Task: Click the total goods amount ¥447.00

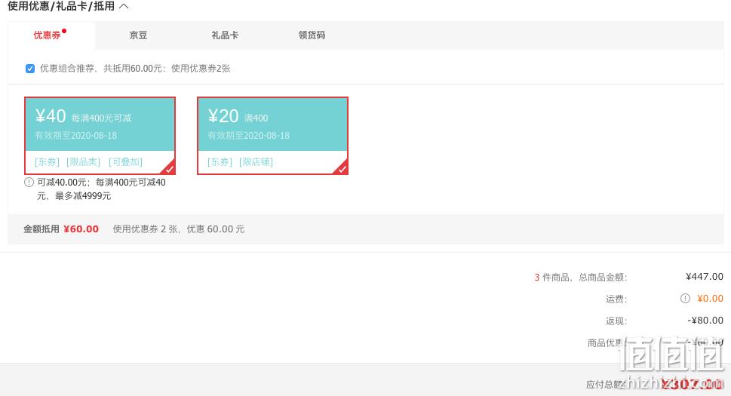Action: pos(705,277)
